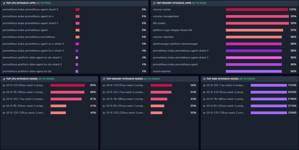This screenshot has height=150, width=299.
Task: Select alertmanager-platform-alertmanager memory app
Action: (175, 44)
